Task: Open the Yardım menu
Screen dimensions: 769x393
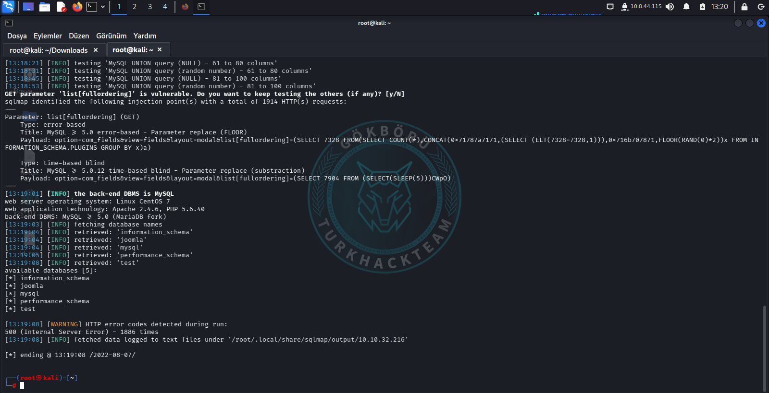Action: tap(145, 36)
